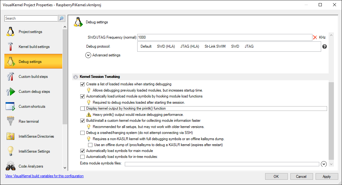Enable 'Automatically load symbols for in-tree modules'

coord(82,157)
